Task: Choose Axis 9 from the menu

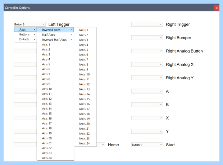Action: click(55, 84)
